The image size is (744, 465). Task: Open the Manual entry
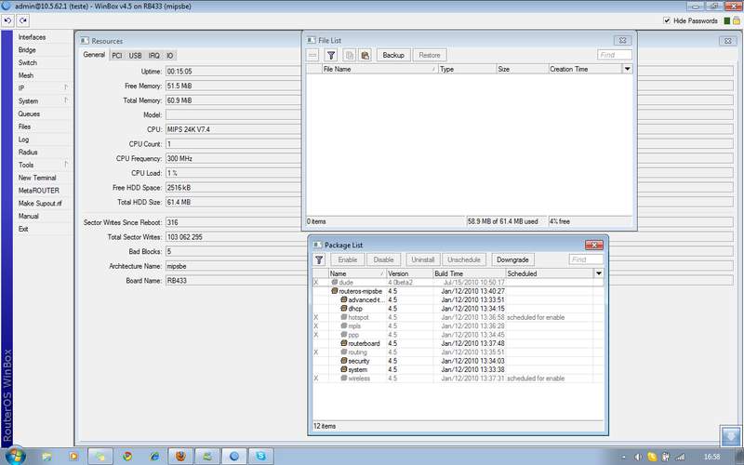click(29, 216)
